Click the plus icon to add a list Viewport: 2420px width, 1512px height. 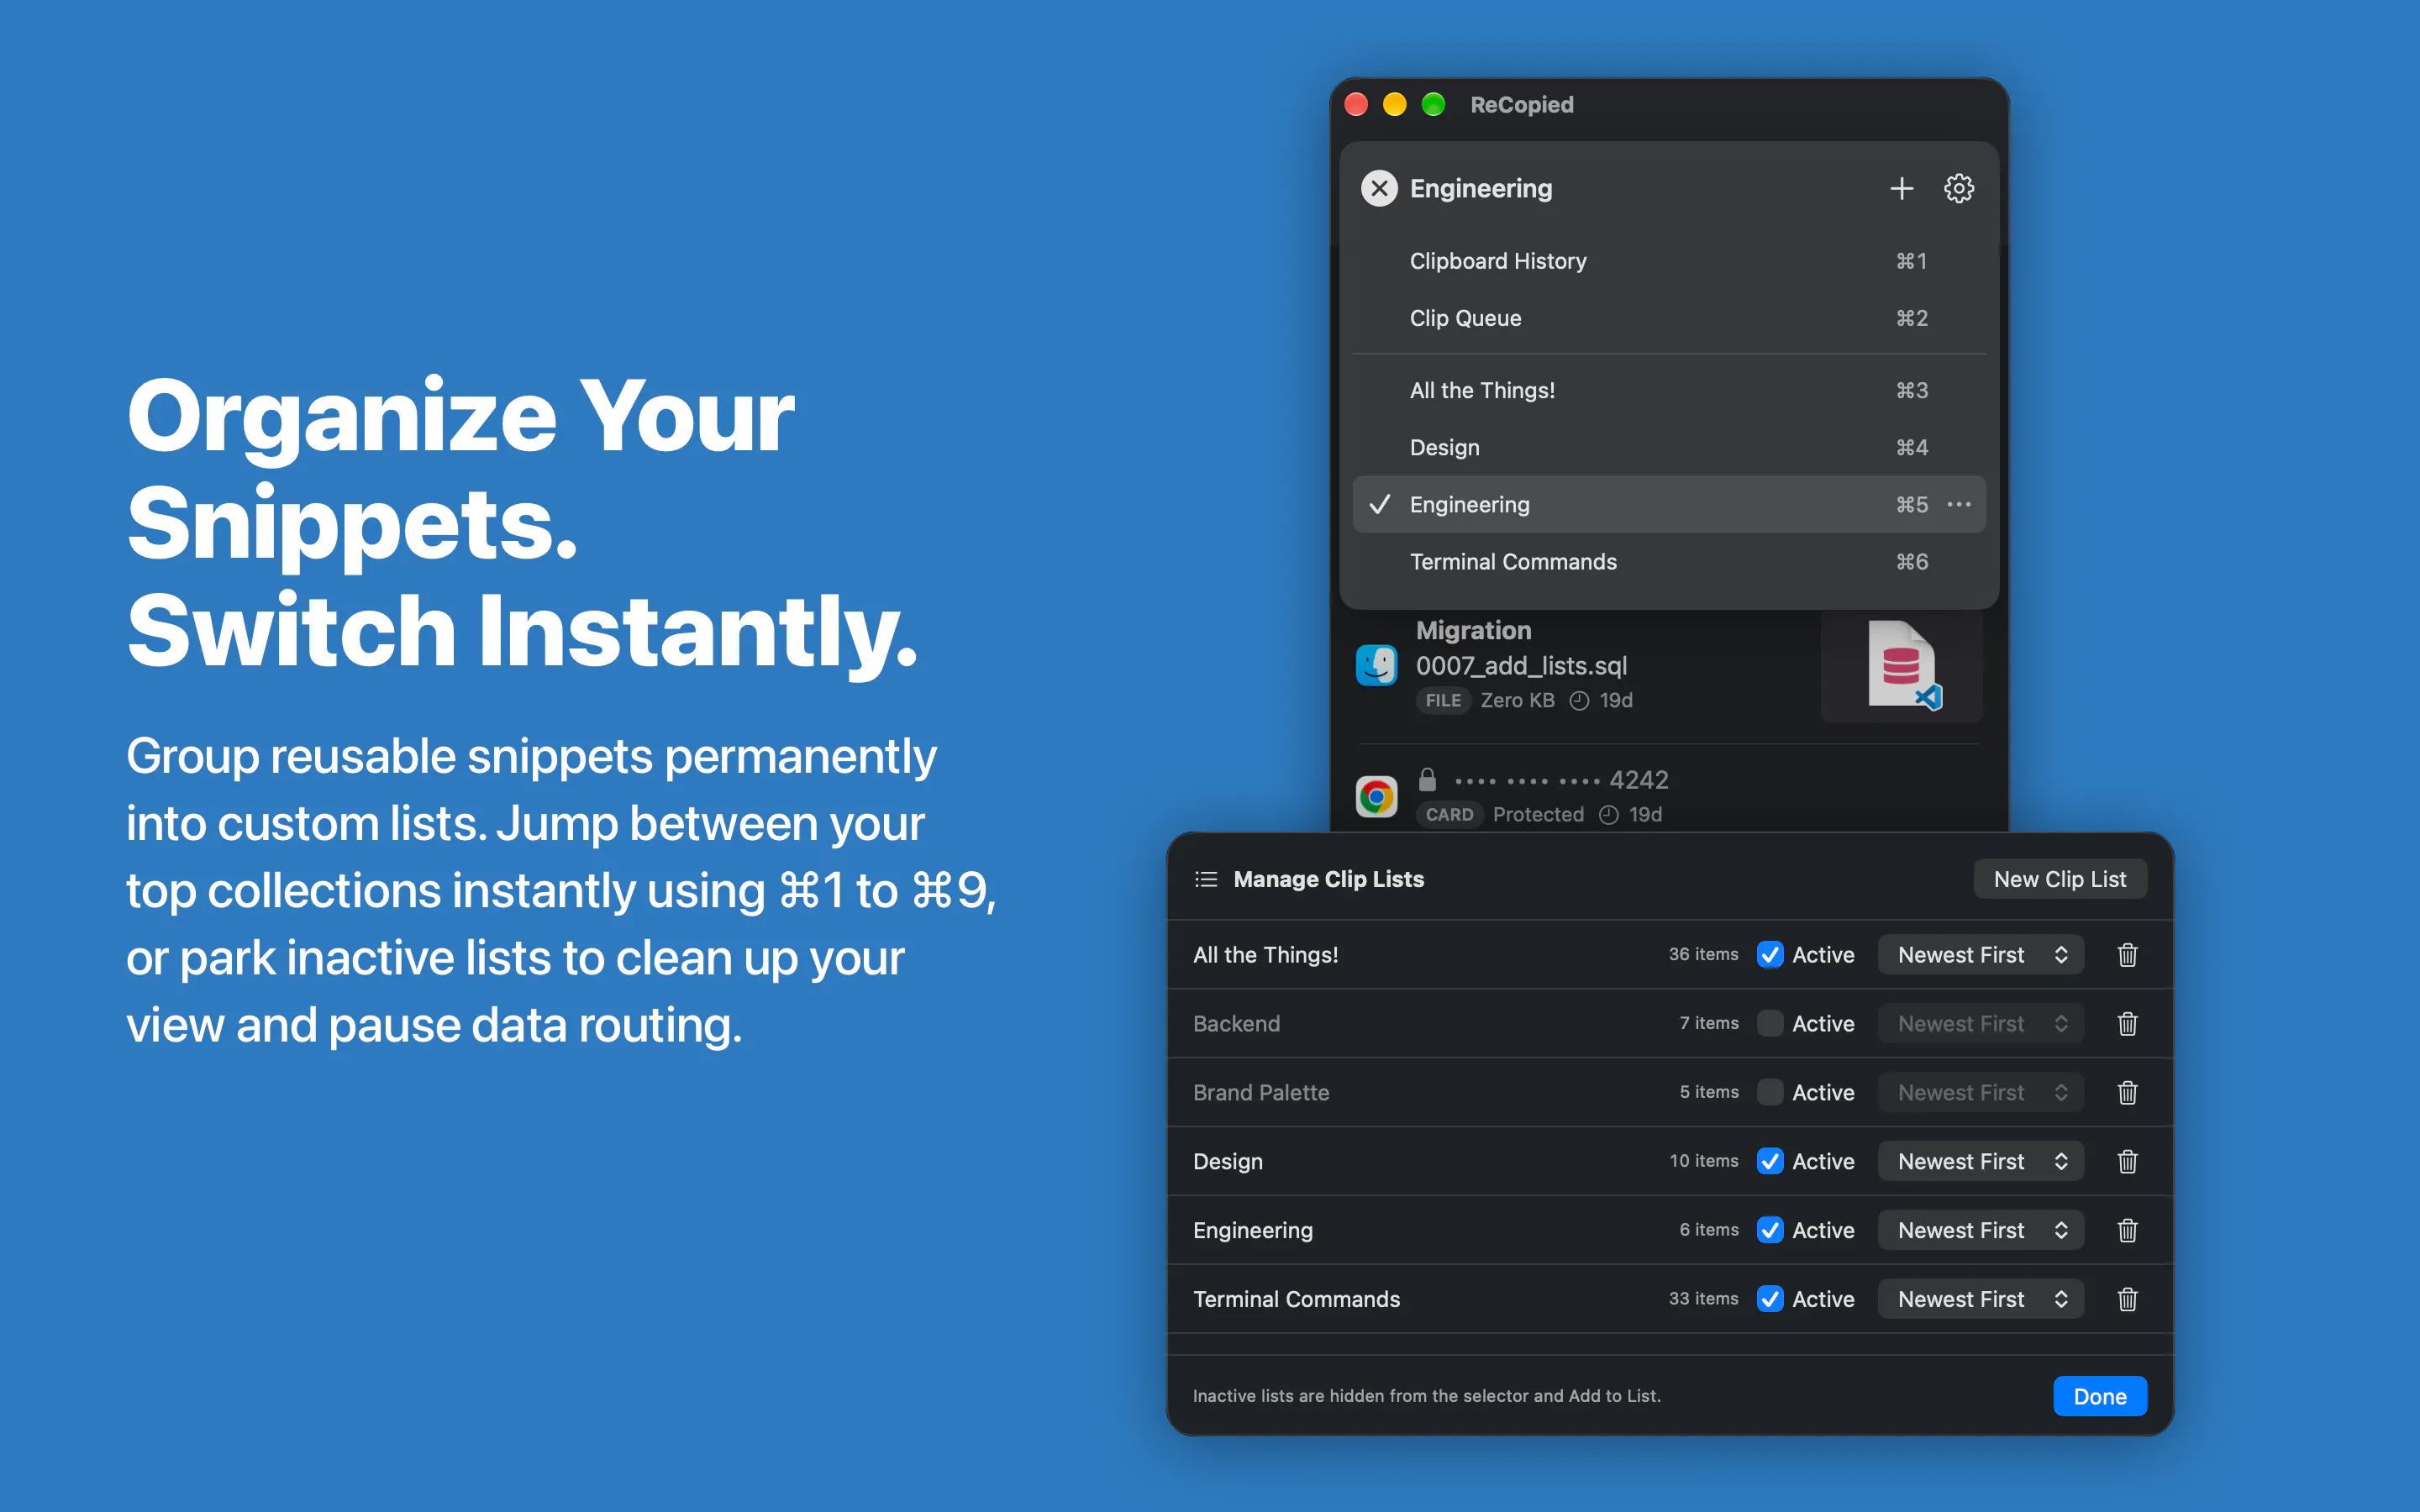click(x=1901, y=188)
